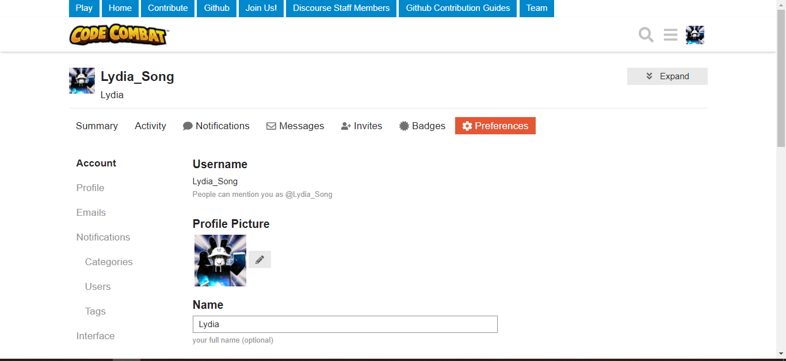The height and width of the screenshot is (361, 786).
Task: Open the Notifications tab with speech bubble
Action: pos(216,126)
